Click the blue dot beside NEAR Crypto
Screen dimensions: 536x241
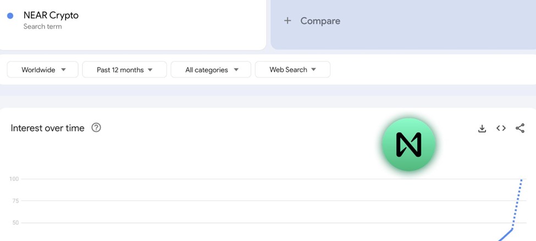coord(10,16)
